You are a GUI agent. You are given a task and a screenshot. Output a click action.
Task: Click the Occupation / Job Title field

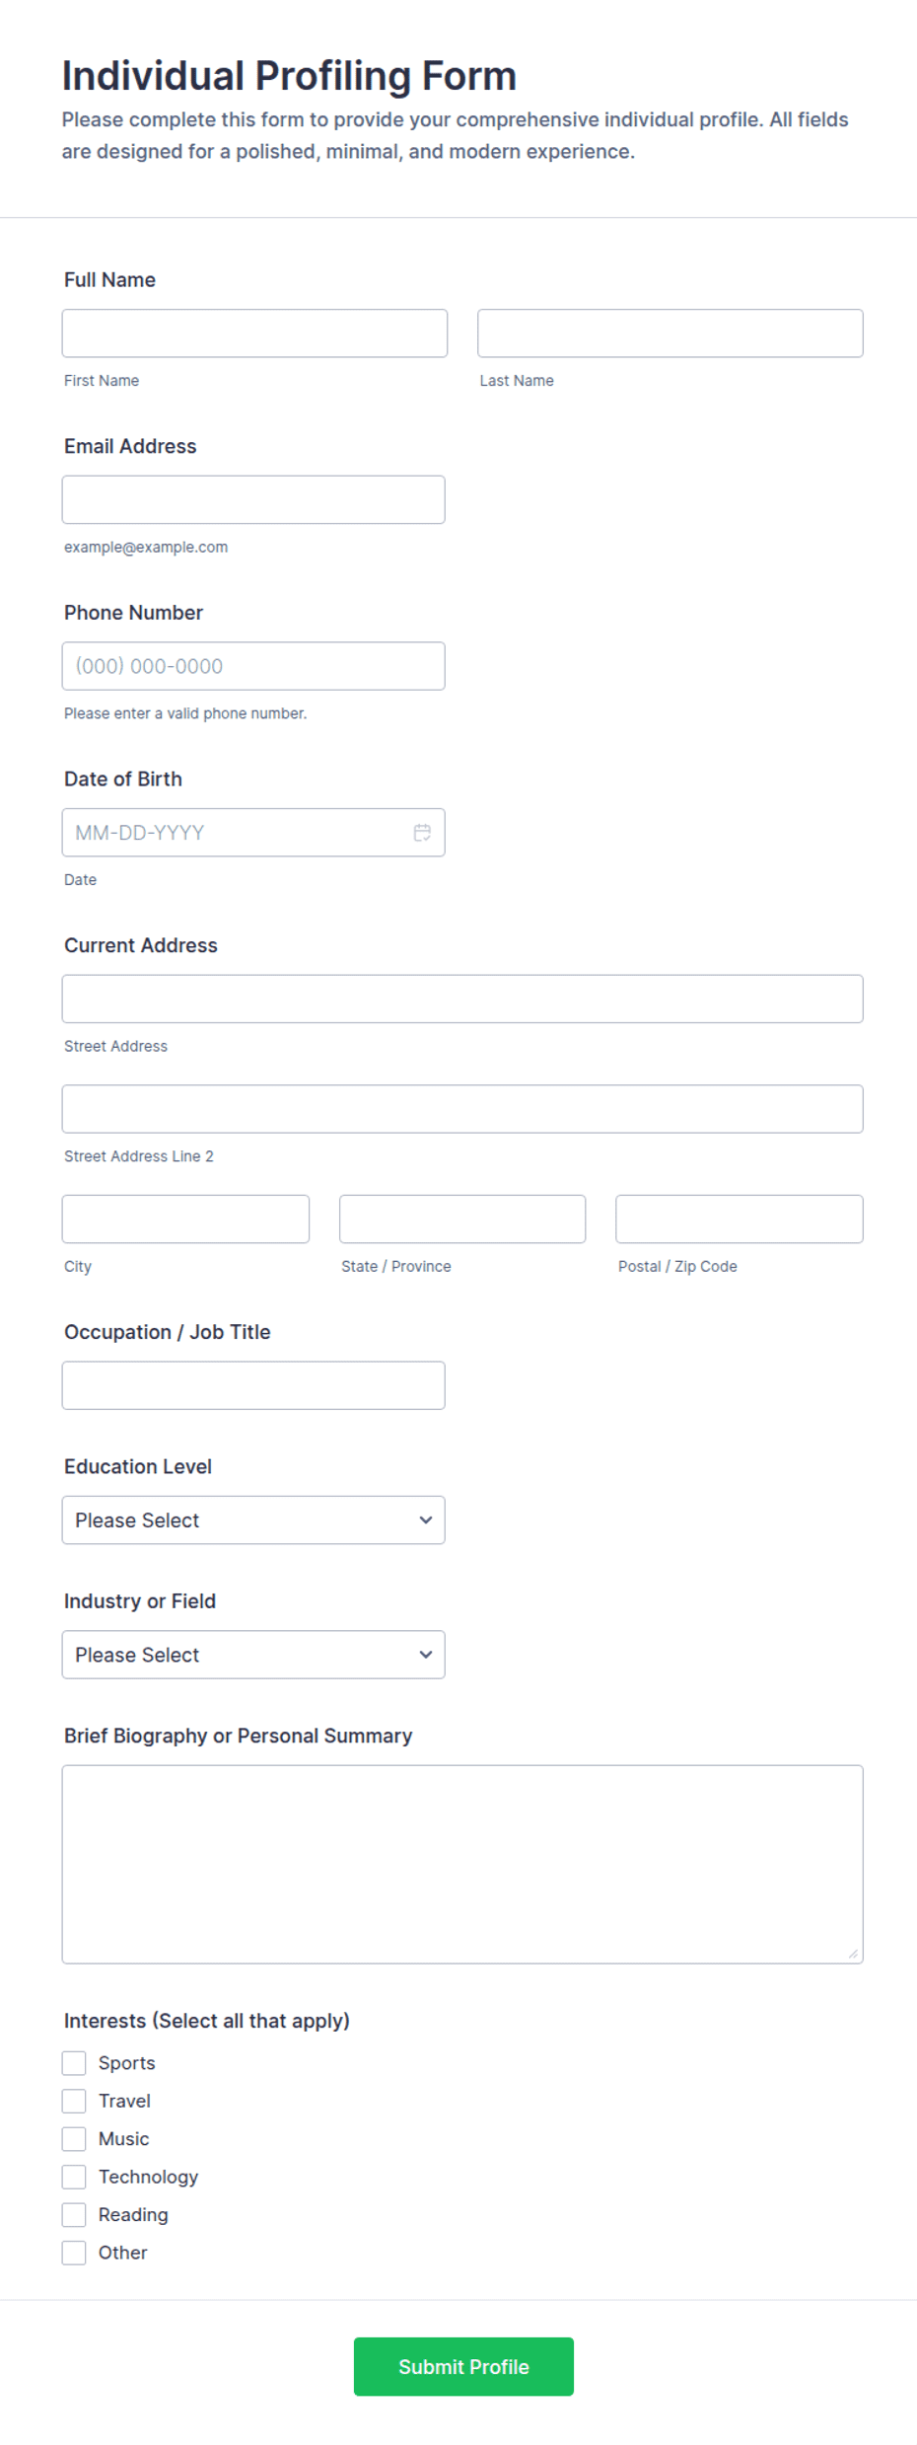[253, 1385]
